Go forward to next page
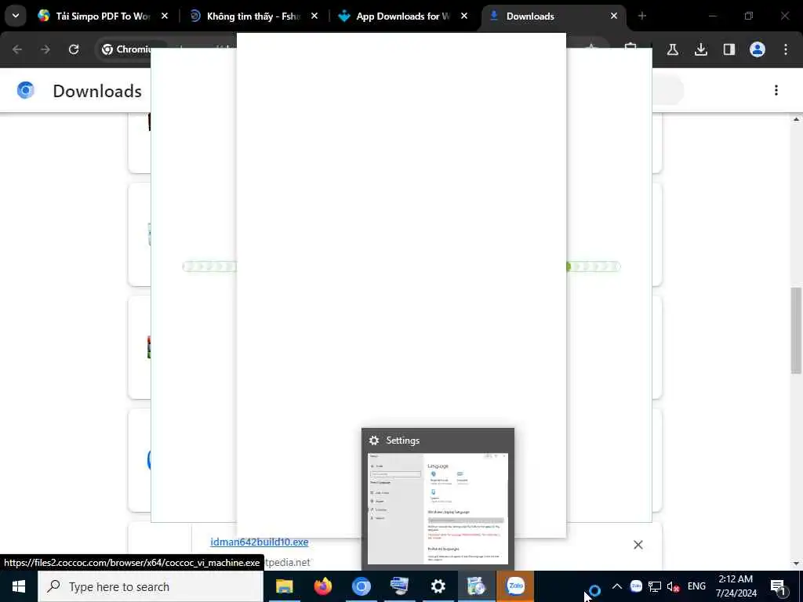 point(45,49)
